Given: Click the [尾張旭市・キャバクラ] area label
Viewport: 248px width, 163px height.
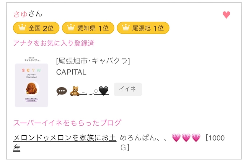Looking at the screenshot, I should tap(93, 61).
